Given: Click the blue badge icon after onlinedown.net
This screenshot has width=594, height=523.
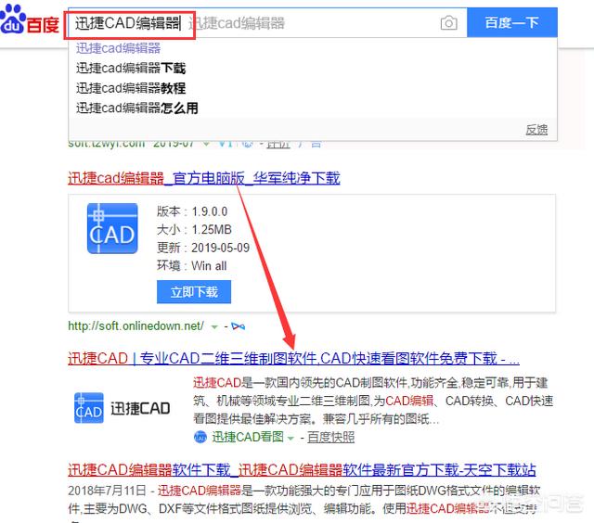Looking at the screenshot, I should [x=239, y=326].
